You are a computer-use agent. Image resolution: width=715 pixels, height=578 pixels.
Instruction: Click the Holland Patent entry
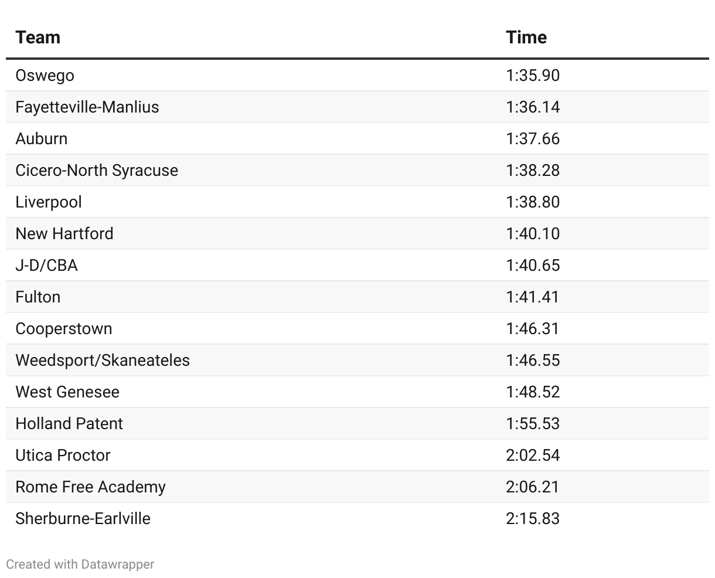click(x=69, y=424)
